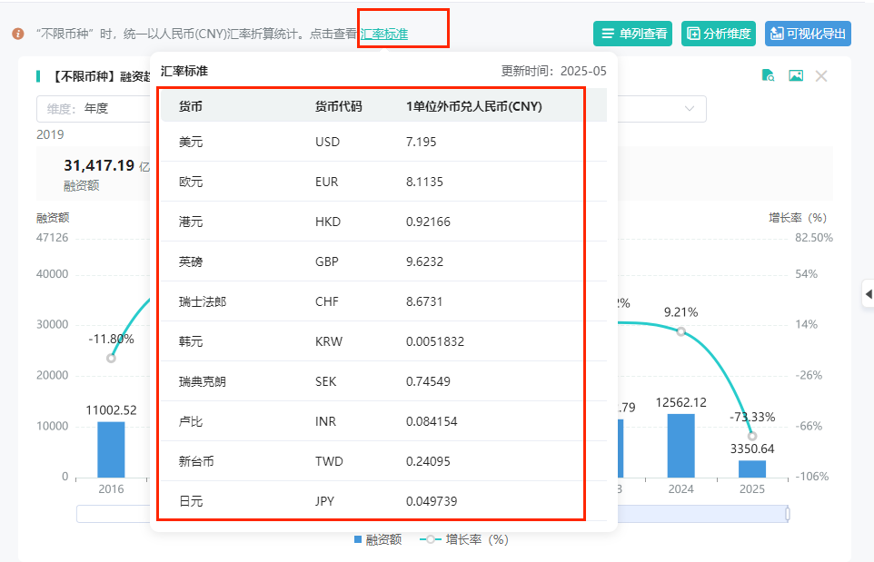874x562 pixels.
Task: Click the data view document icon
Action: (x=768, y=75)
